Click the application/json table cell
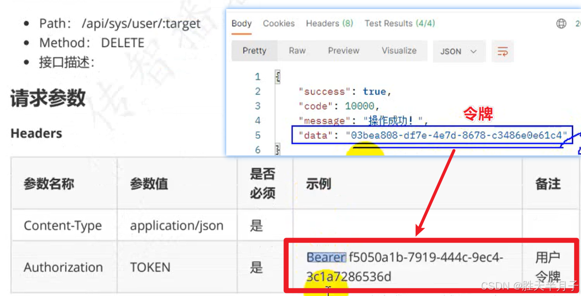This screenshot has height=296, width=581. (x=177, y=226)
